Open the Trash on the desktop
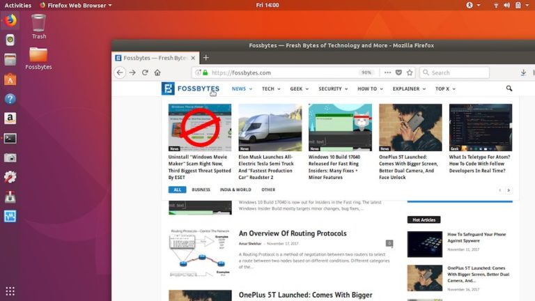The height and width of the screenshot is (301, 535). pos(38,26)
